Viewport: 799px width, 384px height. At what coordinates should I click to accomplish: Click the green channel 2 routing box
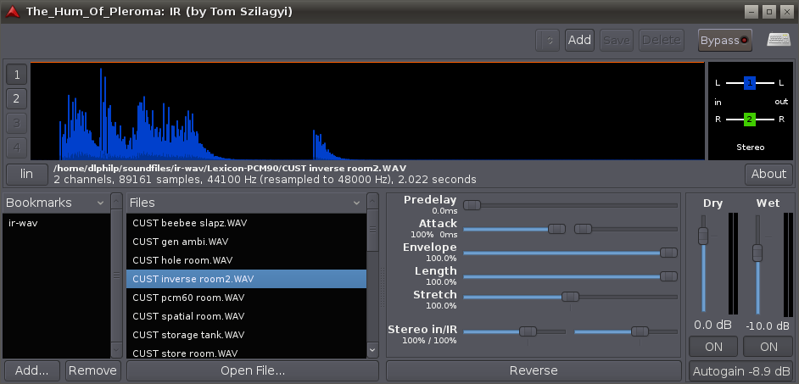point(749,120)
